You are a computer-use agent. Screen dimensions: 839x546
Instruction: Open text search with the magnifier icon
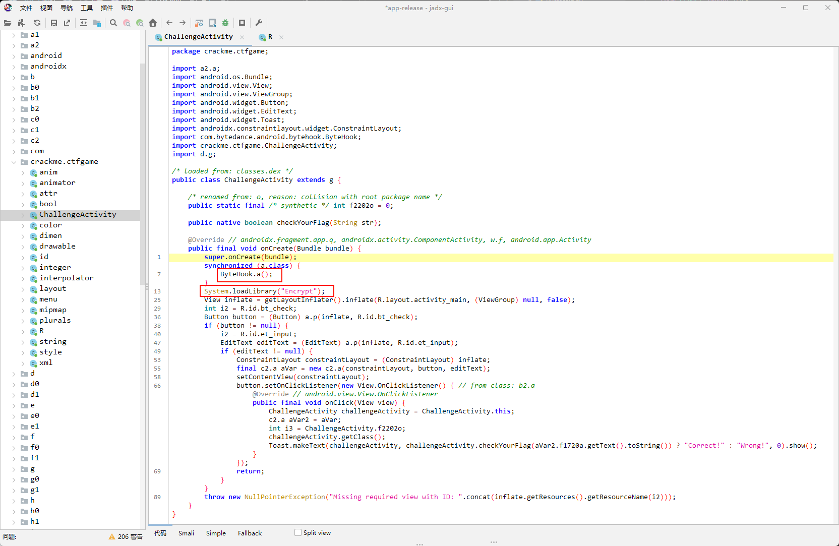click(113, 23)
